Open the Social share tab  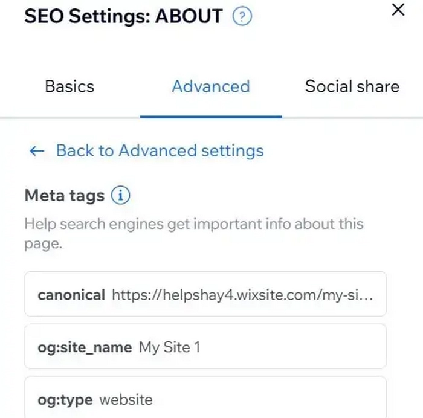[x=352, y=86]
